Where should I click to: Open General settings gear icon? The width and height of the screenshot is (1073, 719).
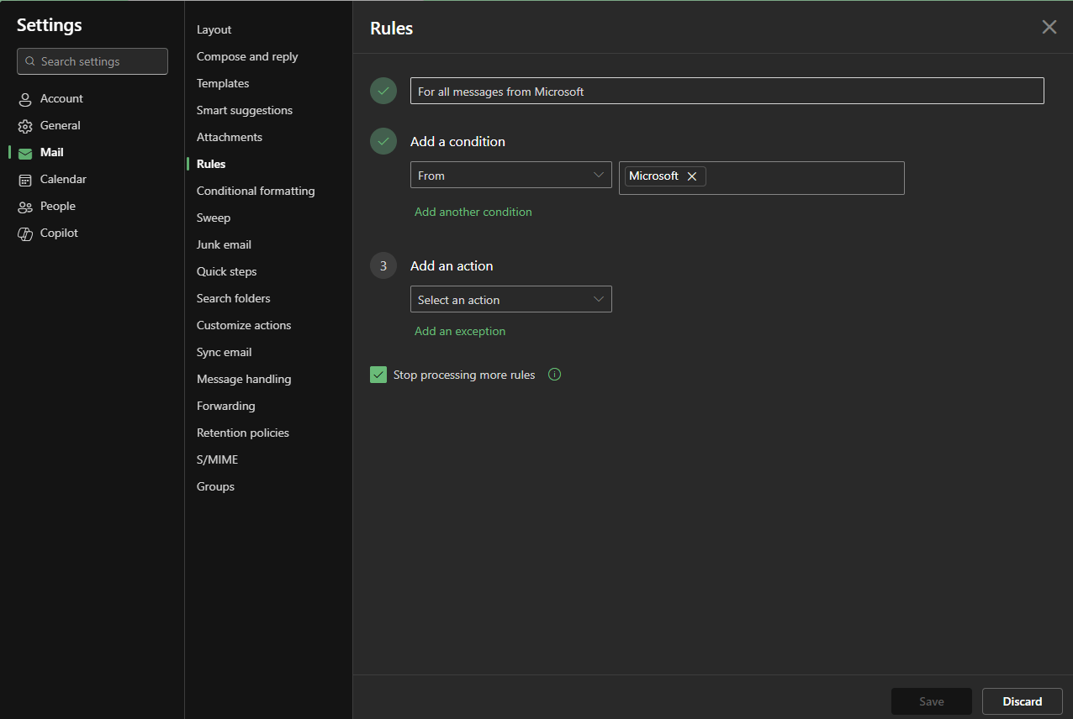point(25,126)
